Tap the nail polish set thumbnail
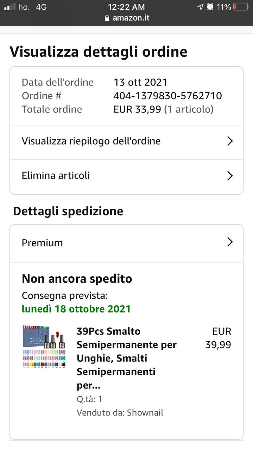Image resolution: width=253 pixels, height=450 pixels. coord(44,347)
